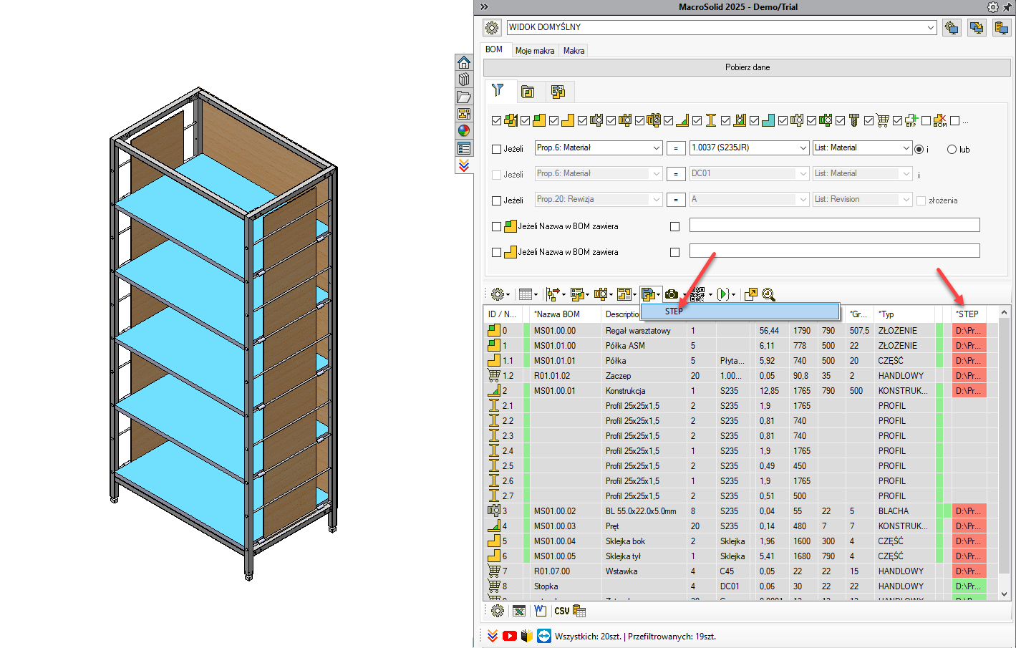Select the funnel filter sub-tab
1016x648 pixels.
498,90
